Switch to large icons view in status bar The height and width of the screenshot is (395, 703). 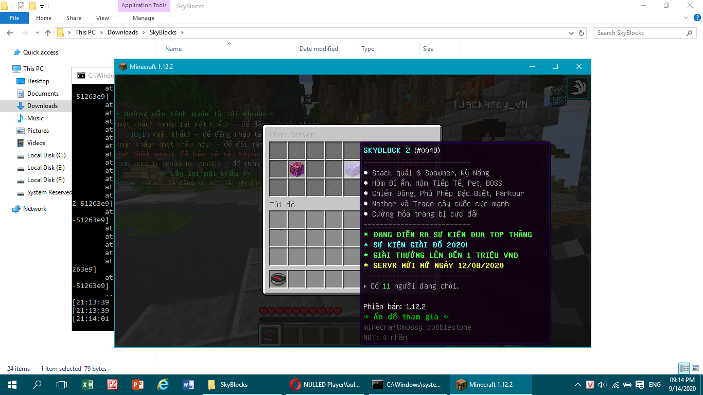(x=694, y=368)
